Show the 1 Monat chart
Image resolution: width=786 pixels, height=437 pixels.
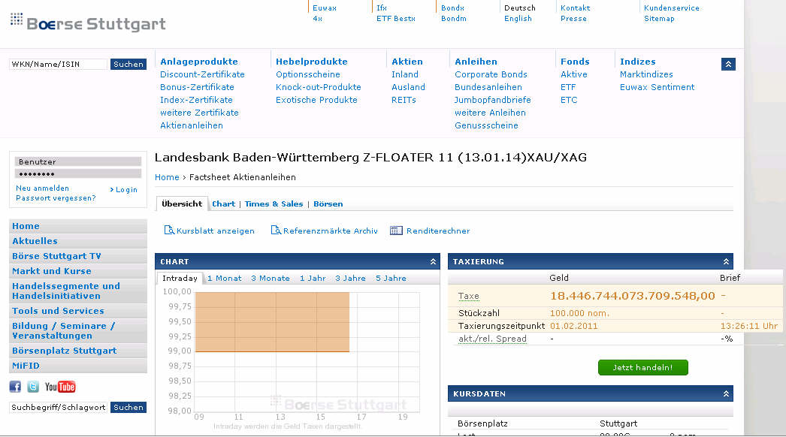[224, 278]
